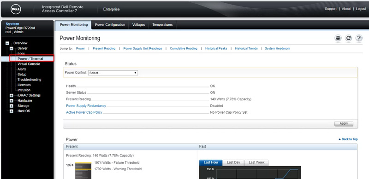Jump to Historical Peaks section
This screenshot has height=179, width=369.
coord(216,48)
